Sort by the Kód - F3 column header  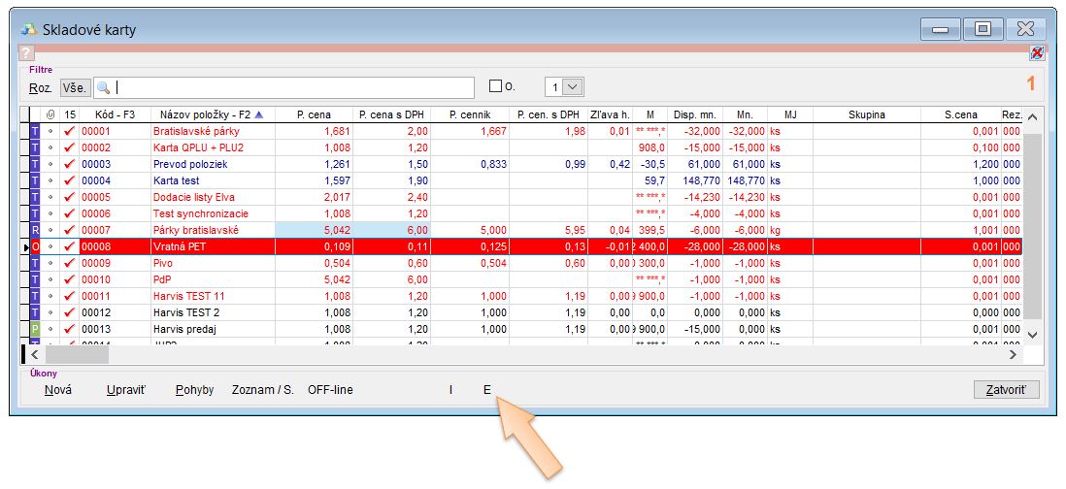(115, 114)
